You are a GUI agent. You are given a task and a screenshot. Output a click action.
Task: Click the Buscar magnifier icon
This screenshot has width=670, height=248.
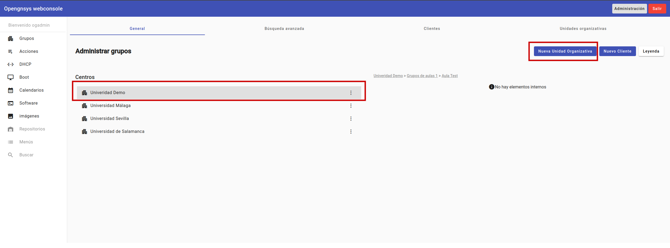pyautogui.click(x=11, y=155)
